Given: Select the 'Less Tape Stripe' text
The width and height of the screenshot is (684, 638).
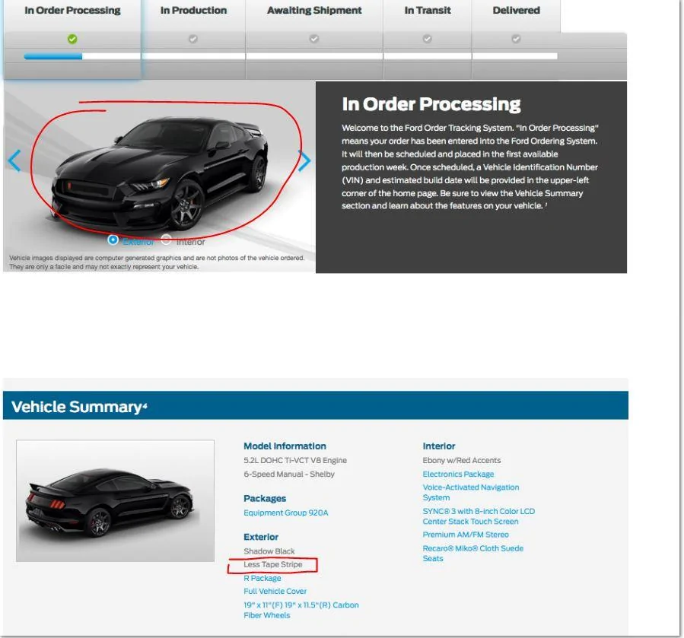Looking at the screenshot, I should 272,564.
